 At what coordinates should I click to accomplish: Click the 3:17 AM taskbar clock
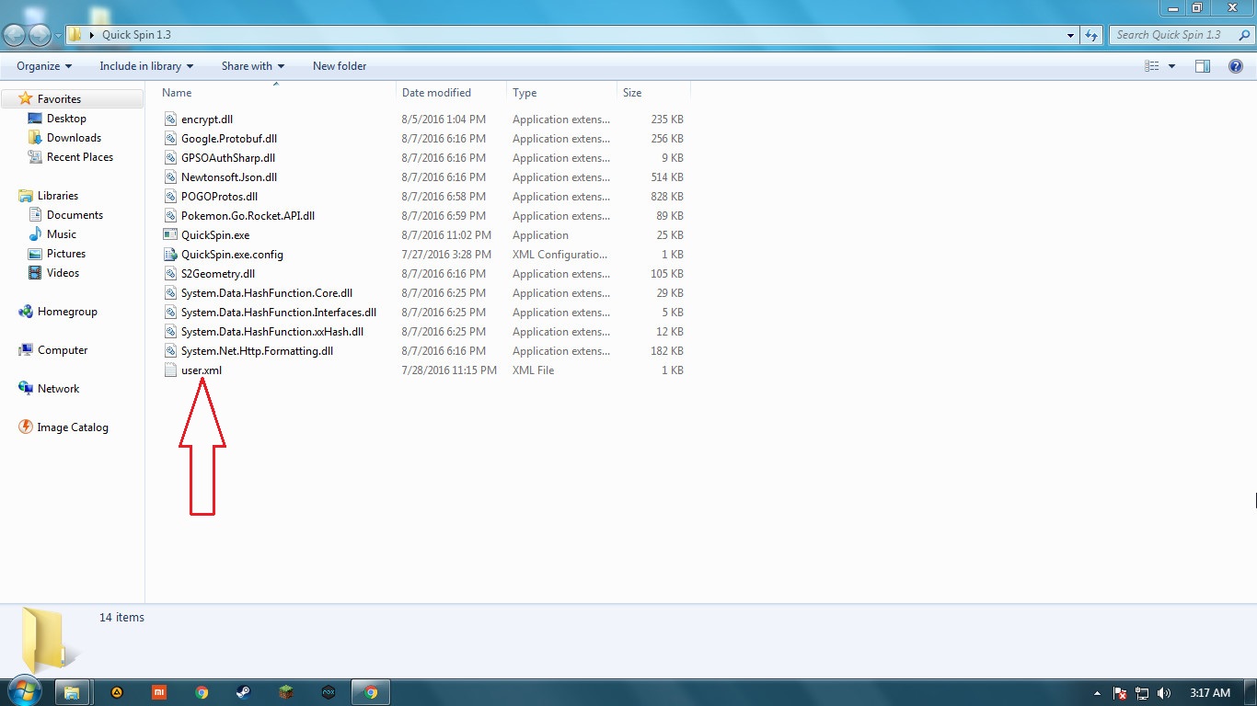(x=1209, y=693)
